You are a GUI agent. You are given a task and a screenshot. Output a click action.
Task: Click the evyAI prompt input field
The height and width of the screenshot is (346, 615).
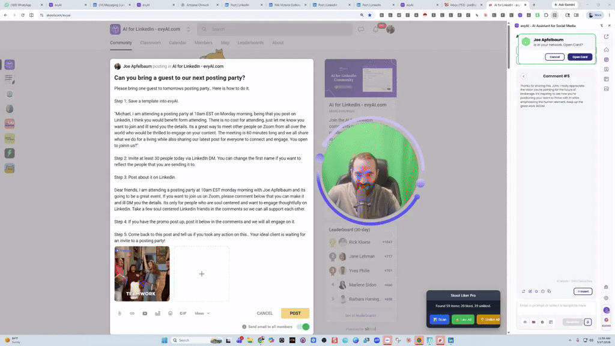556,306
